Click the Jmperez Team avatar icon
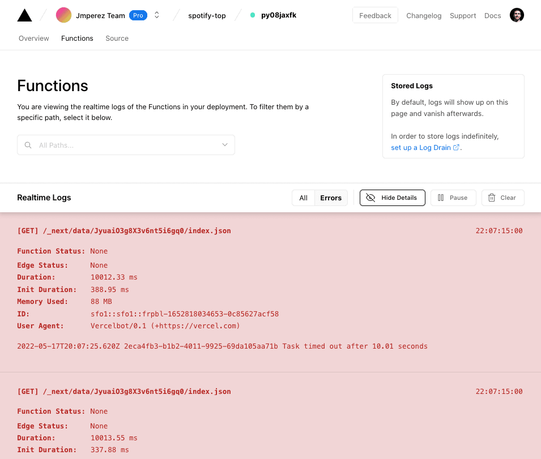541x459 pixels. (63, 15)
